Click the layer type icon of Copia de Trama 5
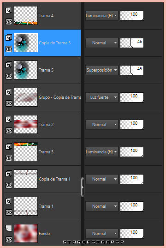Image resolution: width=166 pixels, height=248 pixels. click(x=9, y=38)
